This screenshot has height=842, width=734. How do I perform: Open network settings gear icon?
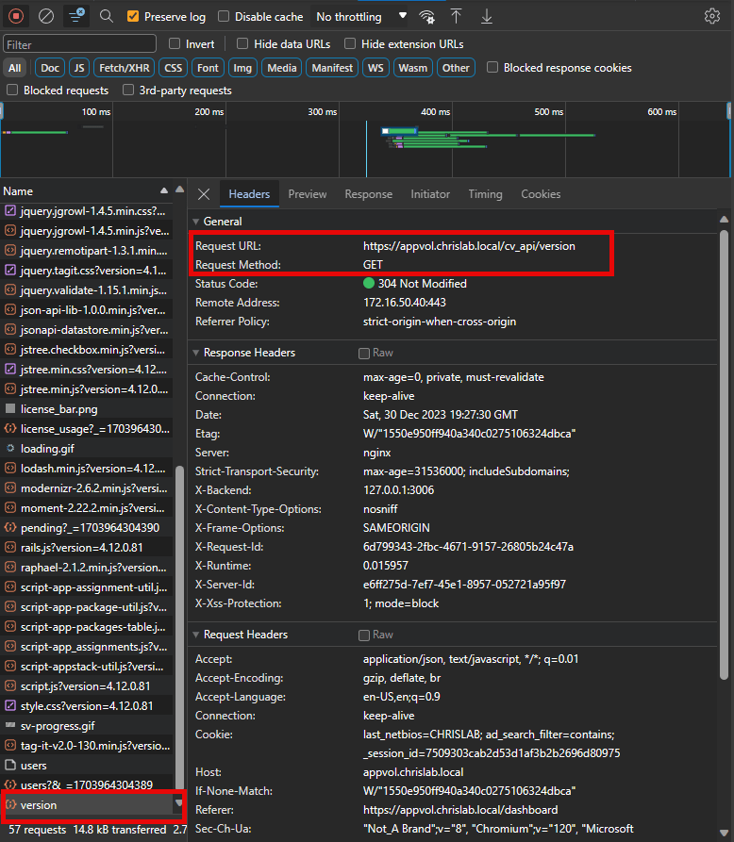[x=712, y=16]
